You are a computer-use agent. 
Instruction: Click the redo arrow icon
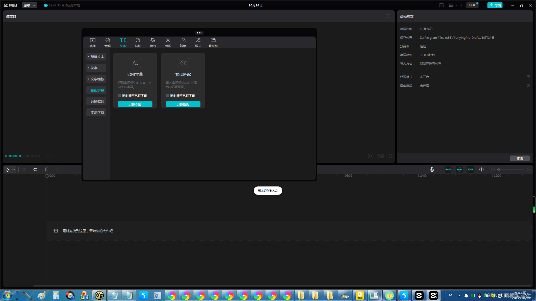(x=35, y=169)
